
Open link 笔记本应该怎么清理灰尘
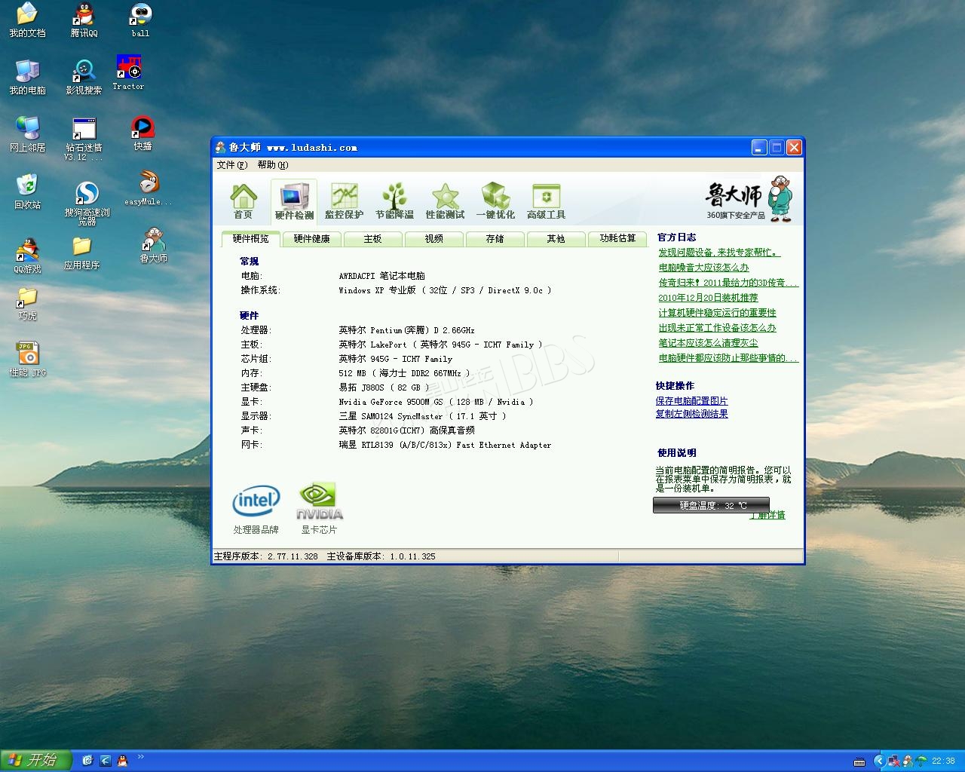point(708,343)
